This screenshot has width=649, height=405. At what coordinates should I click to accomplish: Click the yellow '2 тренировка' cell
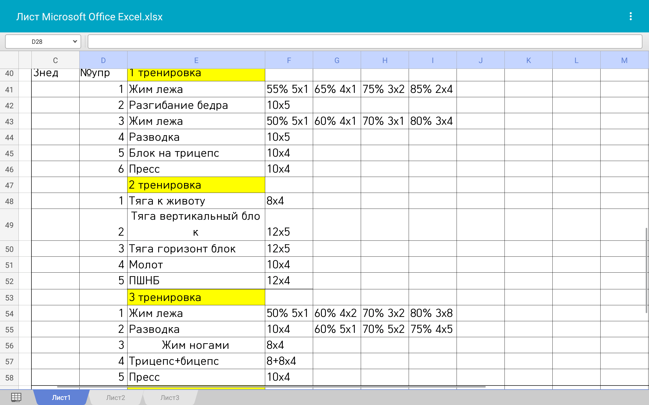pos(196,185)
